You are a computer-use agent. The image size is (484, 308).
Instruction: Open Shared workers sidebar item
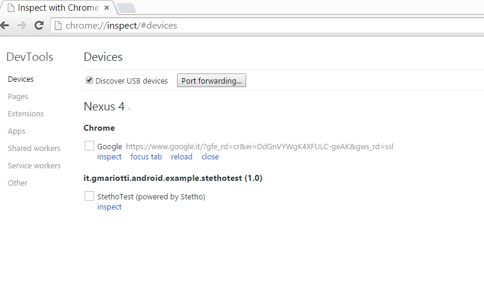pyautogui.click(x=34, y=149)
